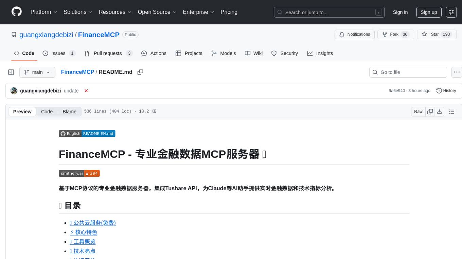Open the Pricing page
The height and width of the screenshot is (259, 462).
[229, 12]
